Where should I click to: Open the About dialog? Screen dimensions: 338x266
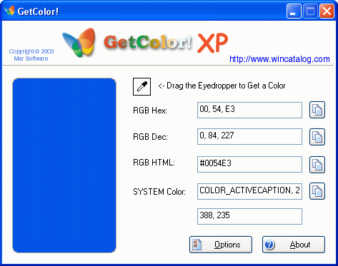(294, 245)
